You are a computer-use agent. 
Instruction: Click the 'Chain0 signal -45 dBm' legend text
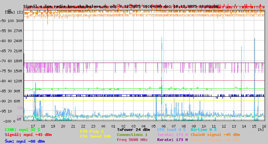pos(215,135)
